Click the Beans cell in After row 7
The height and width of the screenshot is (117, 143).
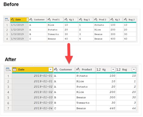pos(86,108)
